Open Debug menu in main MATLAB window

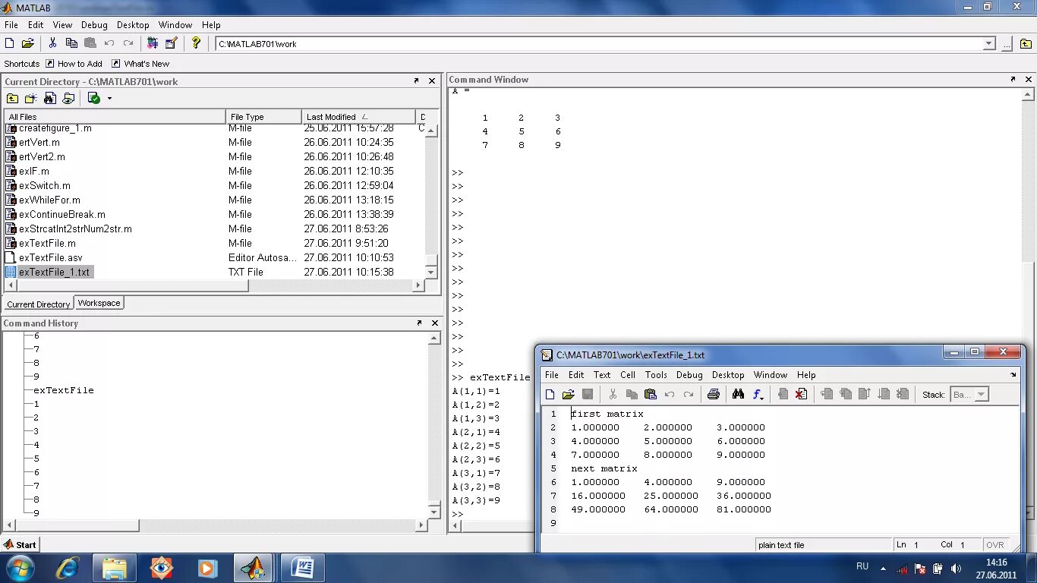point(95,25)
